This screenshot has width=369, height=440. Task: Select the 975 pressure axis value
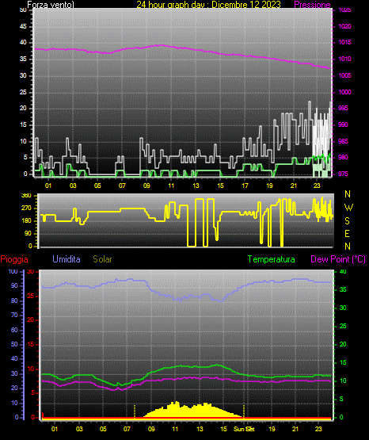(343, 174)
